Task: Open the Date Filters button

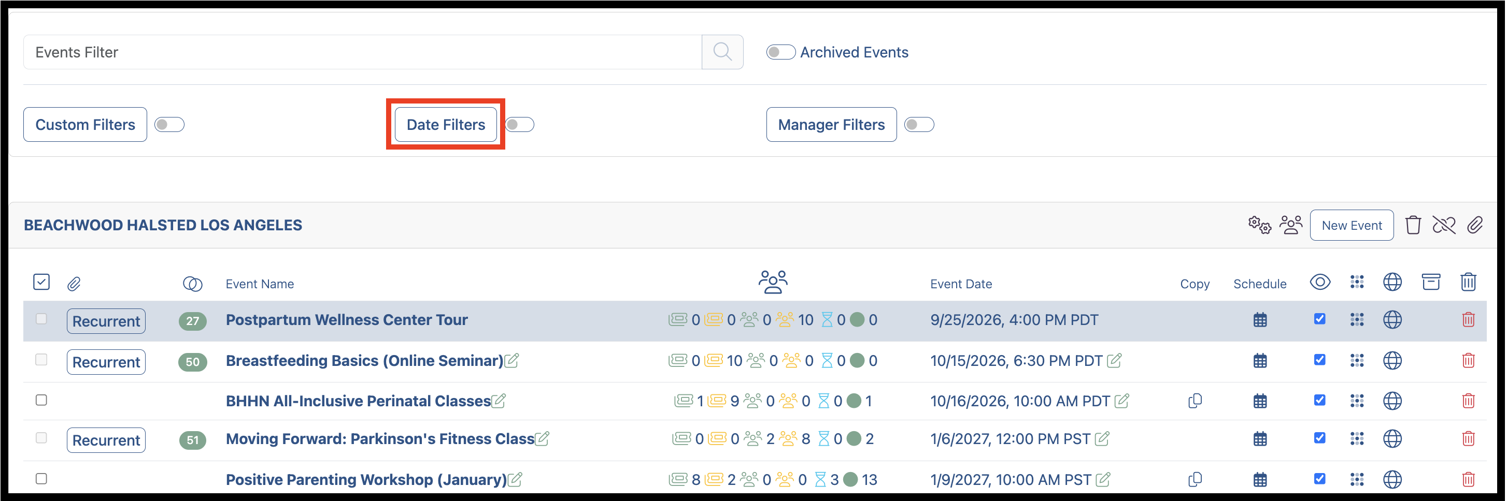Action: coord(446,125)
